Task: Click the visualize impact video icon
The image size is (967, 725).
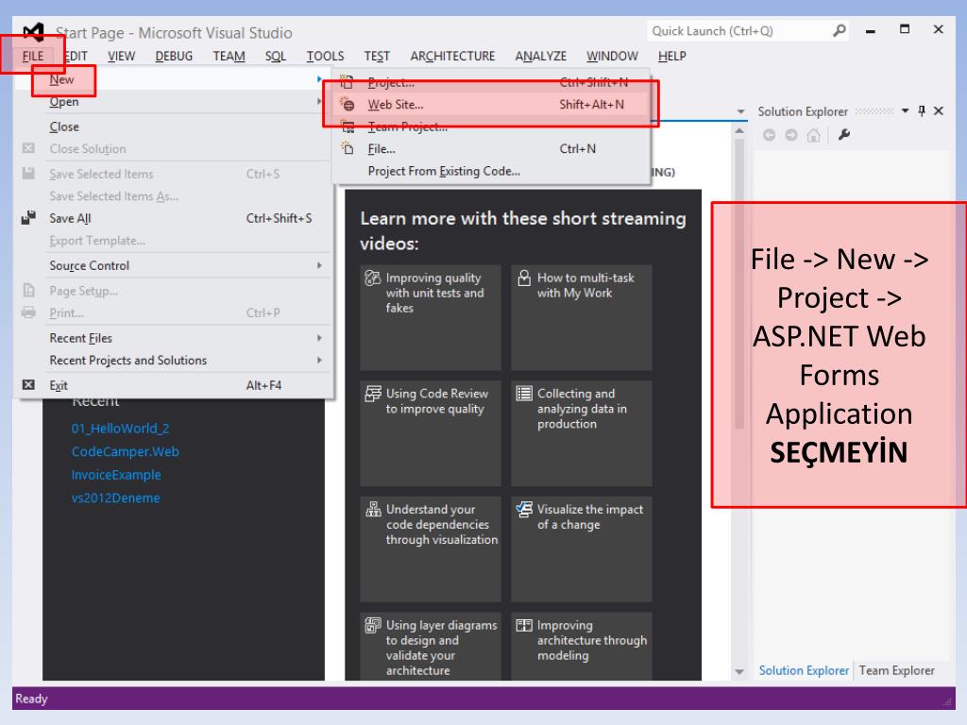Action: (x=523, y=509)
